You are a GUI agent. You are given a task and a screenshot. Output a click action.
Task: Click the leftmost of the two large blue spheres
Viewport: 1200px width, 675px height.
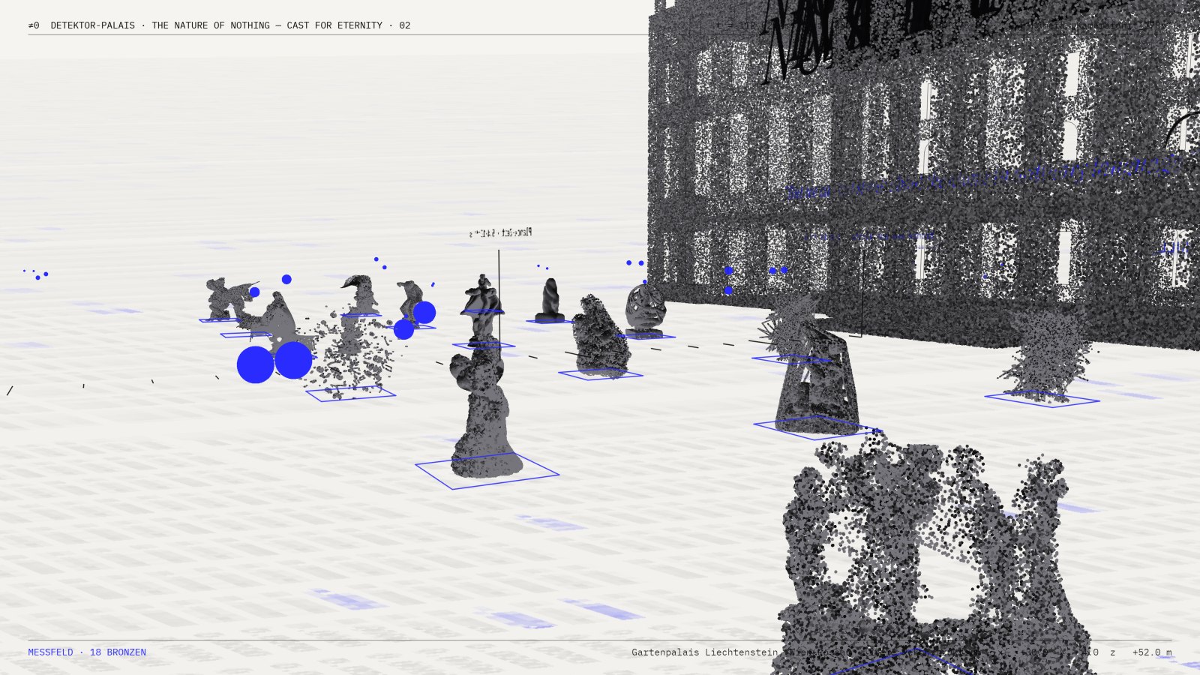point(255,364)
